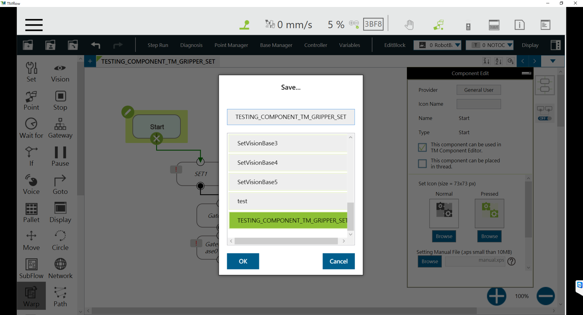Open Variables menu
This screenshot has height=315, width=583.
[x=349, y=45]
